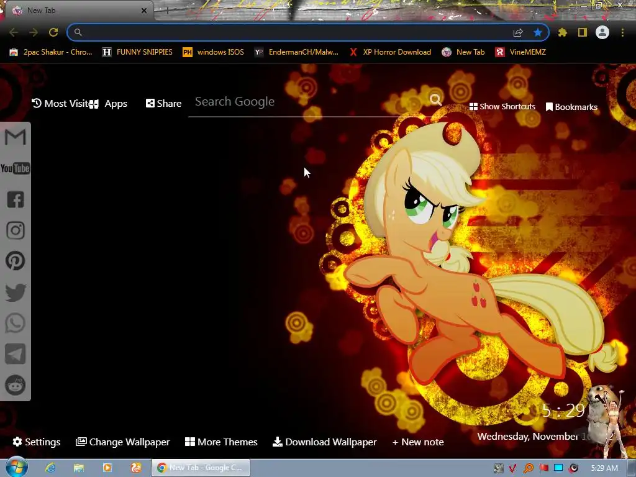
Task: Open Twitter from the left sidebar
Action: (x=16, y=293)
